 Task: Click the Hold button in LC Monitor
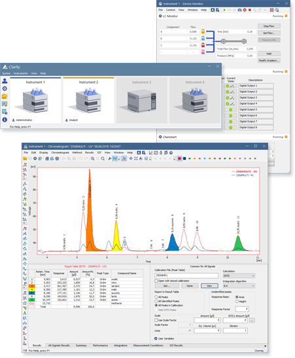click(269, 54)
